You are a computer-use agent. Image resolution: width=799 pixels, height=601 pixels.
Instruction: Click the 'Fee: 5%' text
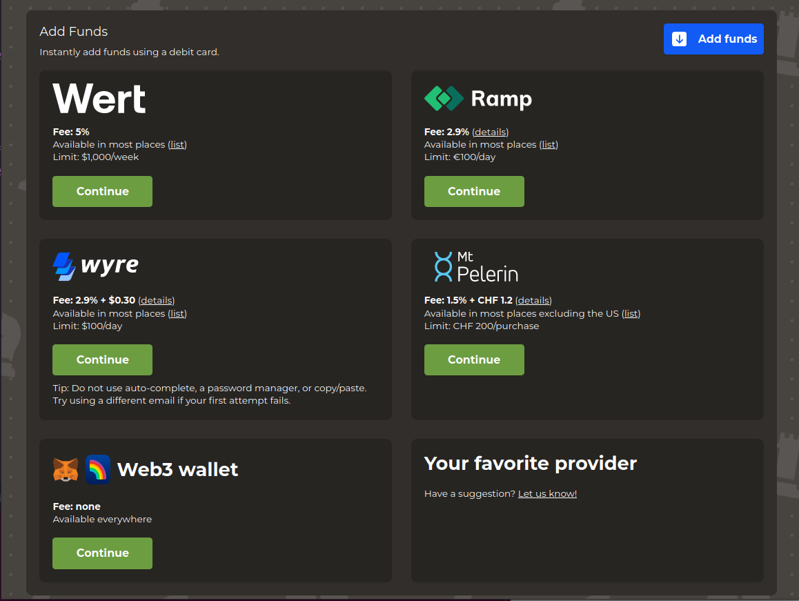tap(71, 132)
